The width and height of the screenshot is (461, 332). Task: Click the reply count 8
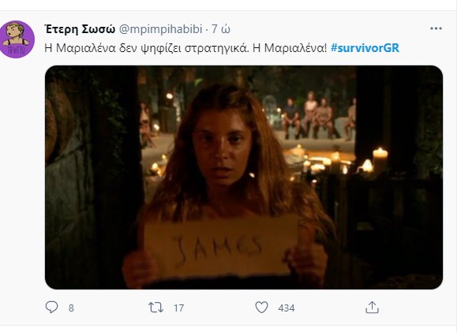tap(71, 308)
